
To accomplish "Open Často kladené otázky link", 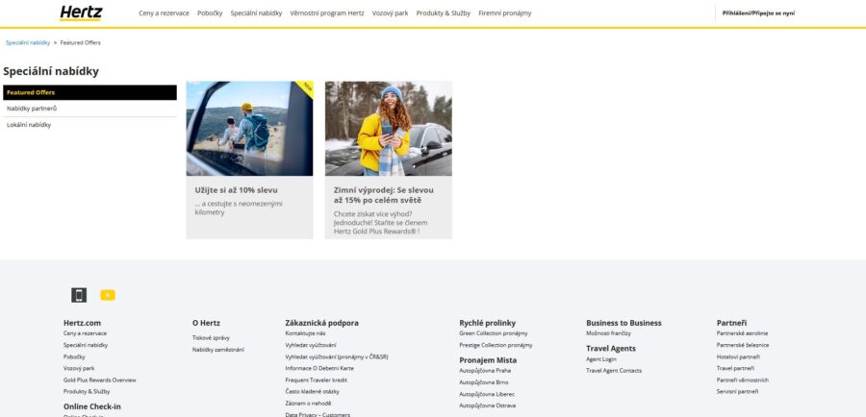I will click(313, 392).
